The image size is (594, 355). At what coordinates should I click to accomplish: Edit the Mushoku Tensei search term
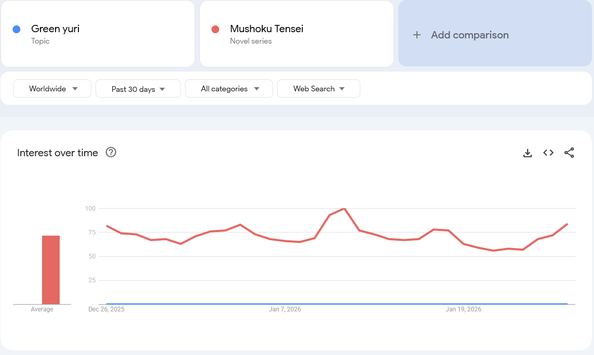[x=266, y=29]
